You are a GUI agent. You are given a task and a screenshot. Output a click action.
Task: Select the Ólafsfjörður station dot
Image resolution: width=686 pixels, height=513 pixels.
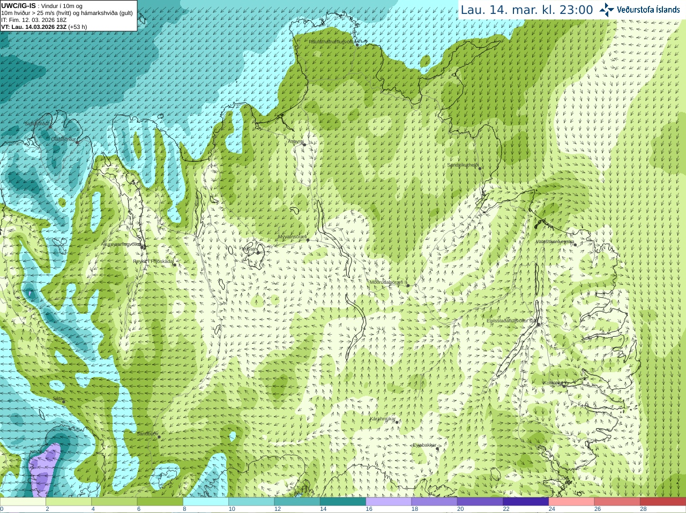(77, 142)
